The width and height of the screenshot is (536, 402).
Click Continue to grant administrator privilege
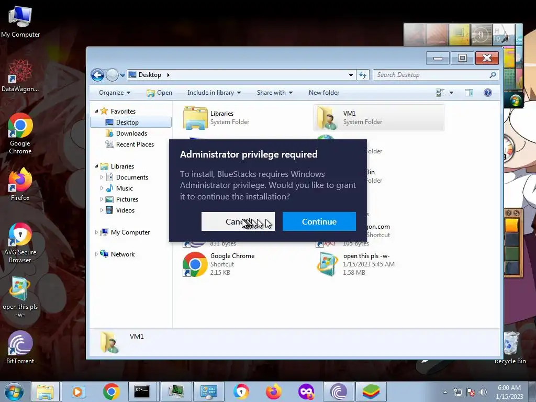point(319,221)
